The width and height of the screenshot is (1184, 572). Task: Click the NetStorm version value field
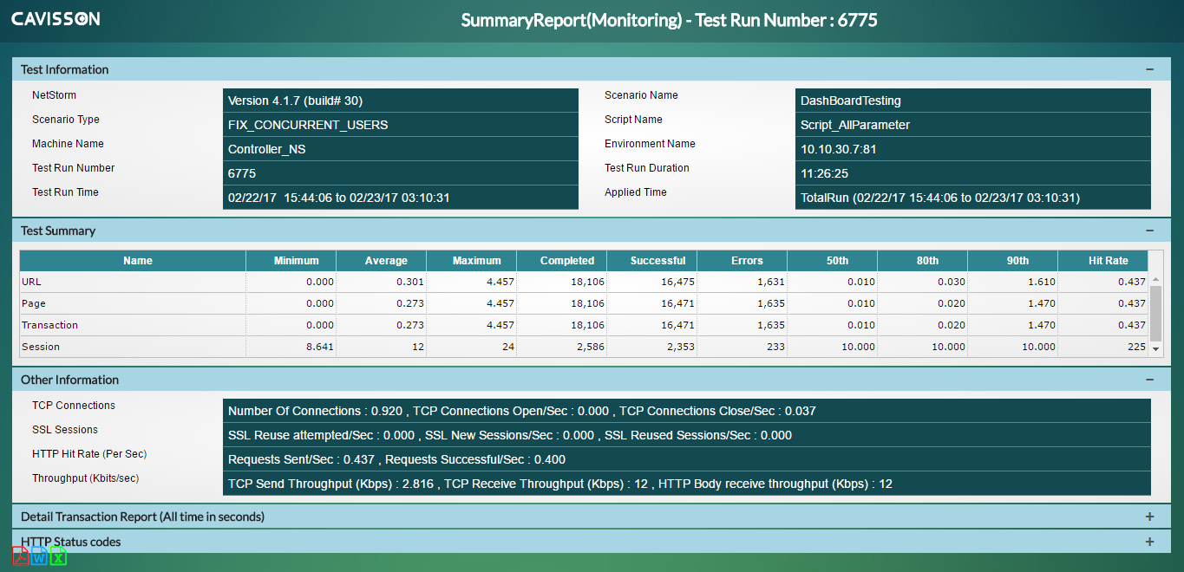(x=401, y=101)
